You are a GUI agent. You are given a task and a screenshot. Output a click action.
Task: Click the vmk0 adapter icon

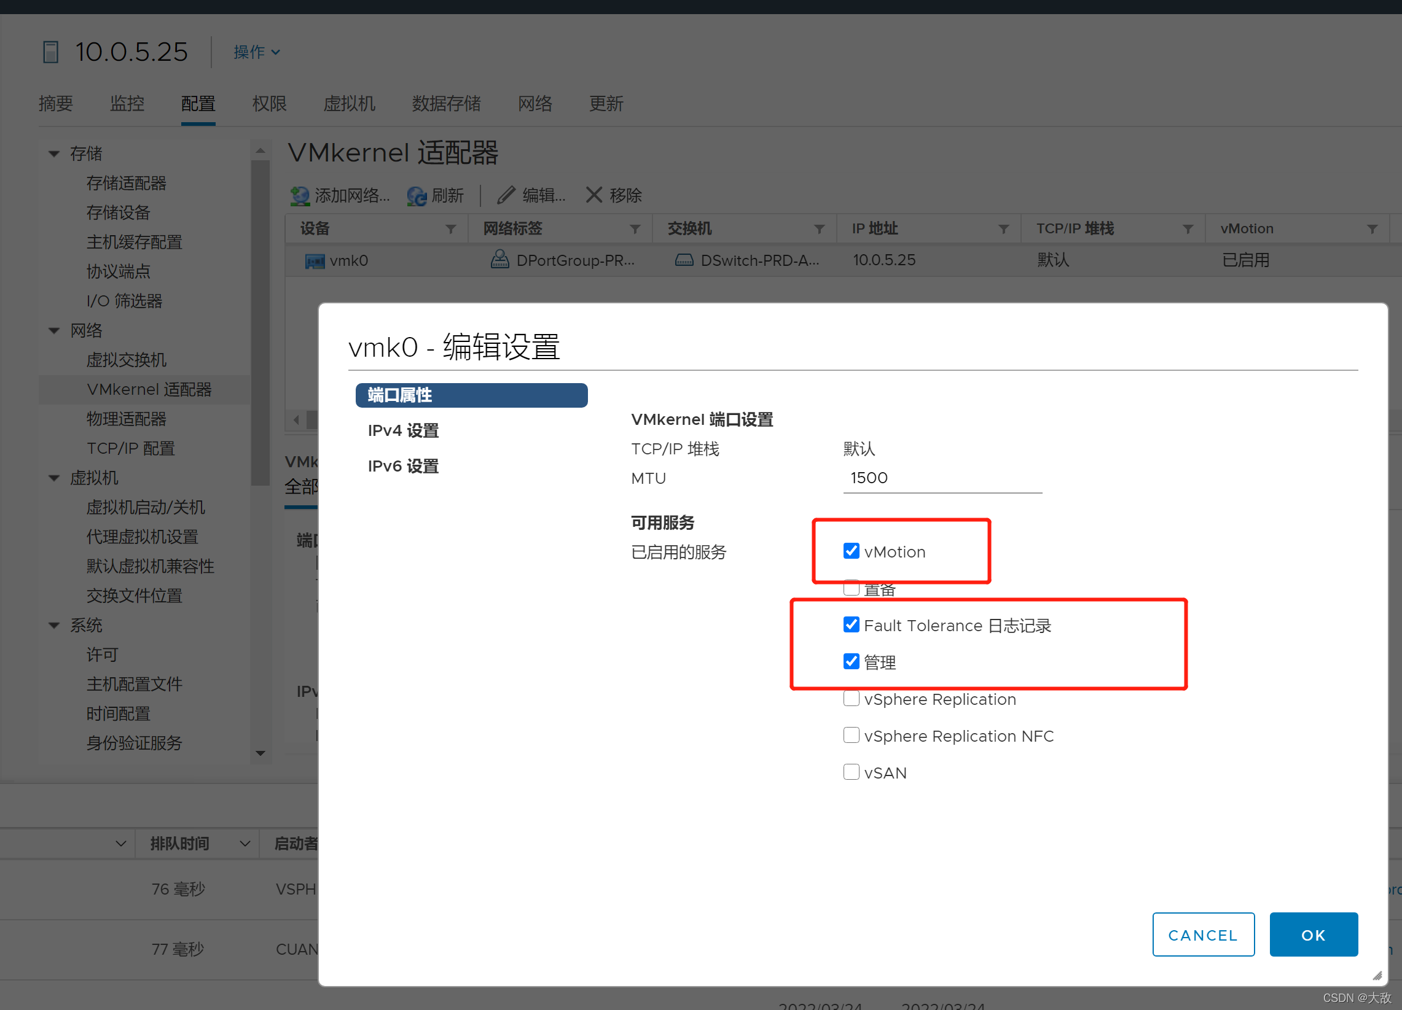[315, 261]
